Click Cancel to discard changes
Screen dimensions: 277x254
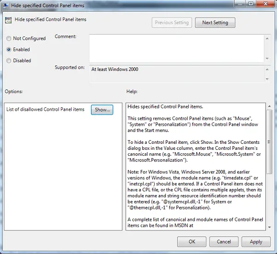pos(224,242)
